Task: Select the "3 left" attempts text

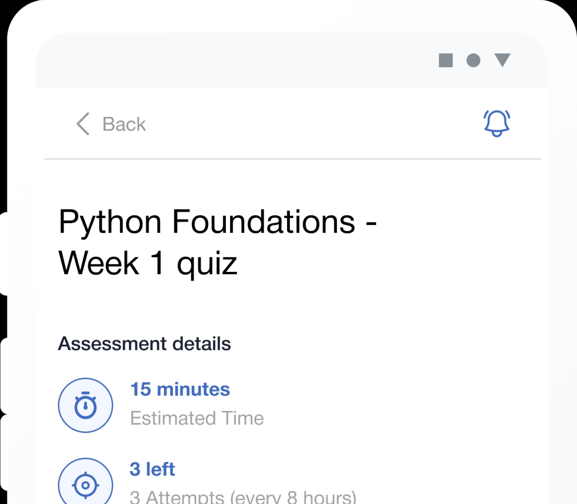Action: pos(152,469)
